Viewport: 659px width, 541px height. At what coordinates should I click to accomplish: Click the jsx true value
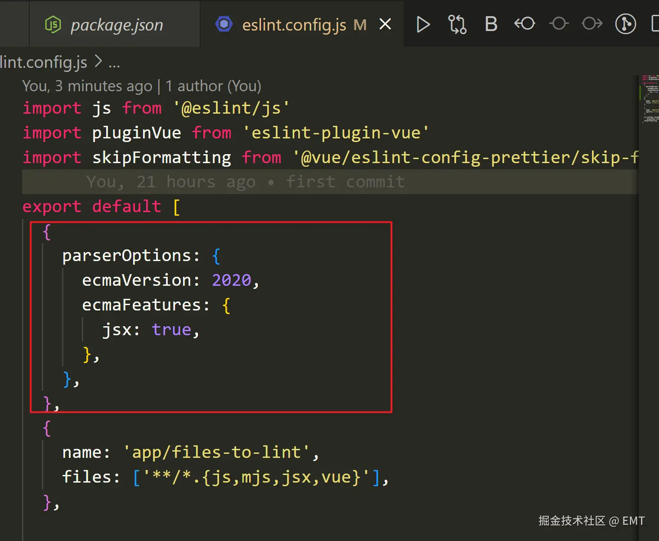click(171, 330)
